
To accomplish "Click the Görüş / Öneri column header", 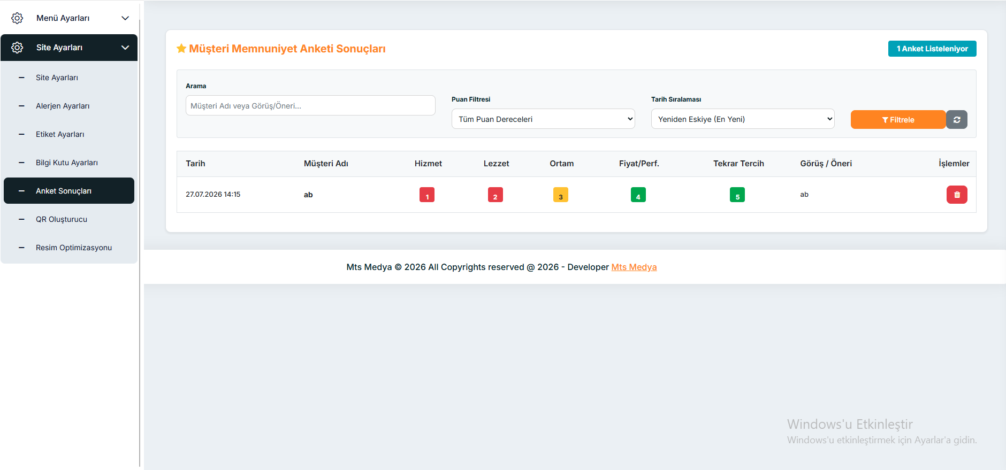I will click(x=826, y=164).
